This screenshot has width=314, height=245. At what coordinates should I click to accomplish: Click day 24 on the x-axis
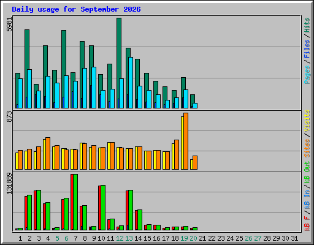point(230,238)
